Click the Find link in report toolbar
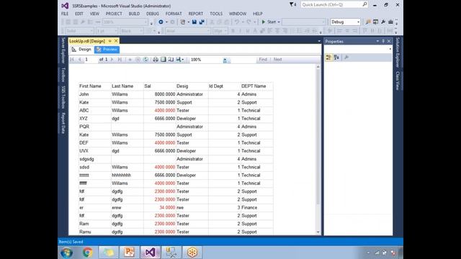Screen dimensions: 461x259 click(263, 60)
